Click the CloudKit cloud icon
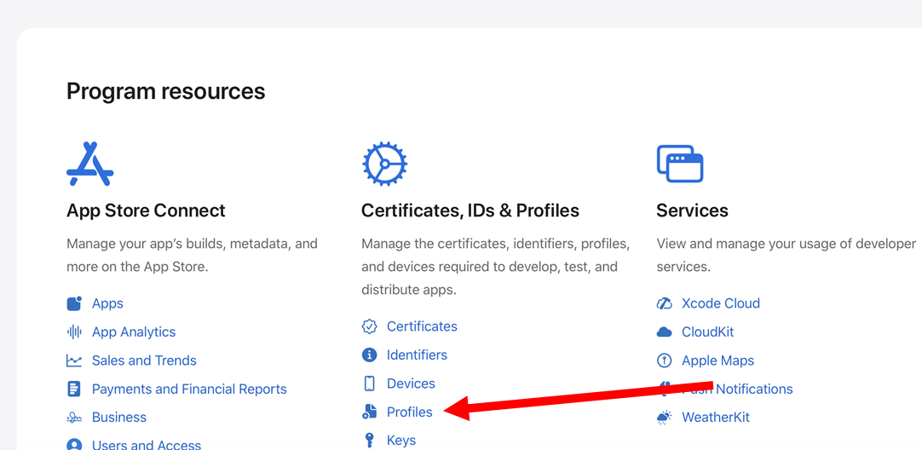 tap(664, 332)
